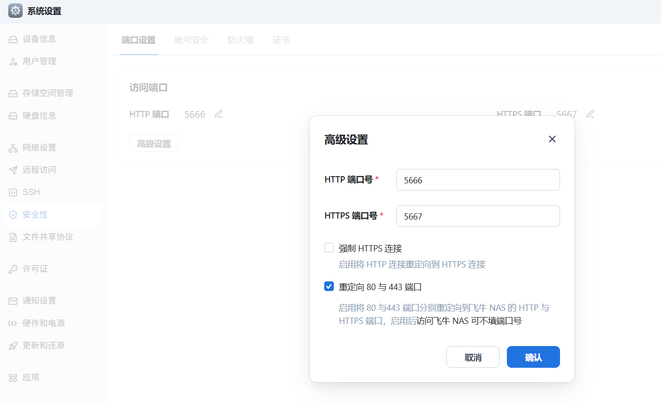Click the 安全性 shield icon

tap(14, 215)
